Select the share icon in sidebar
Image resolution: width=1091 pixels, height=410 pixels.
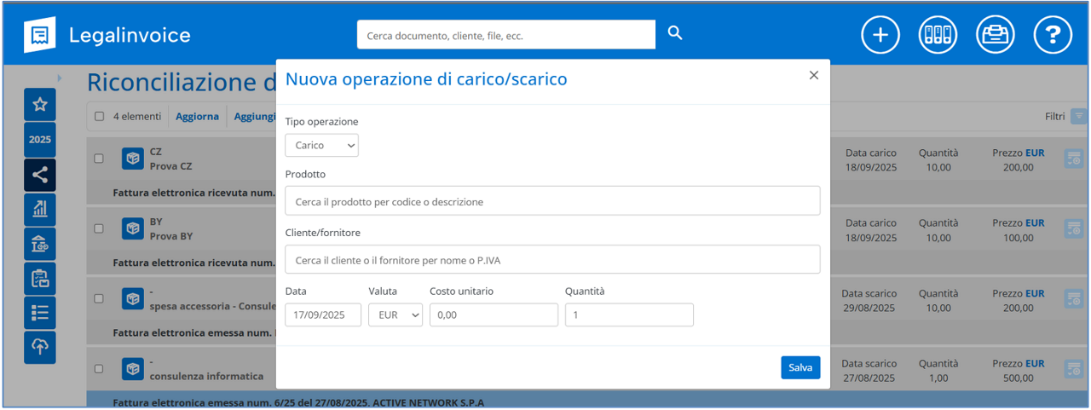pyautogui.click(x=40, y=175)
